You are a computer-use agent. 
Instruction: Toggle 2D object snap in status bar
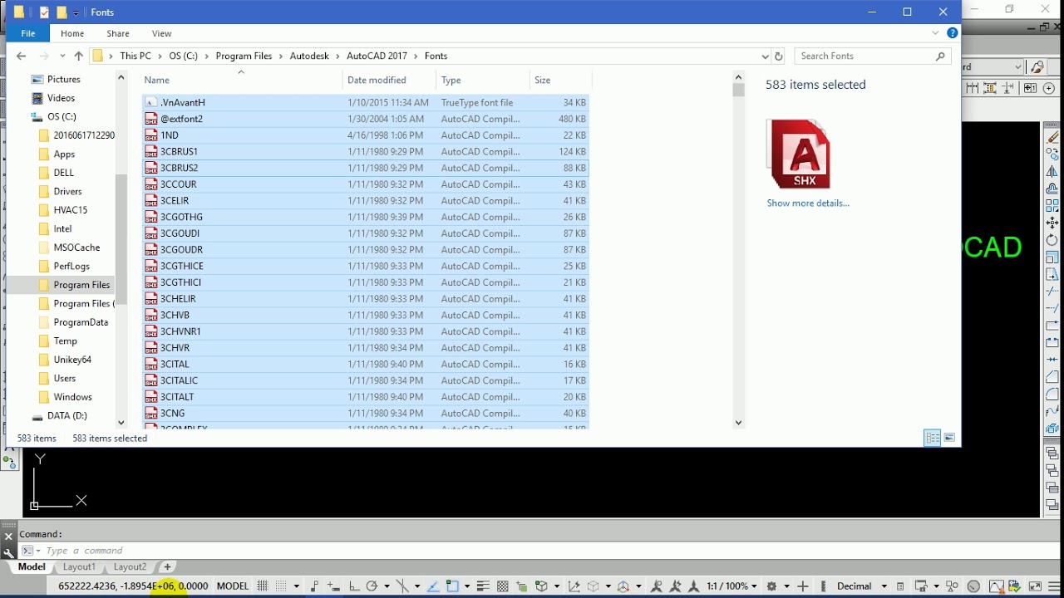(x=453, y=586)
